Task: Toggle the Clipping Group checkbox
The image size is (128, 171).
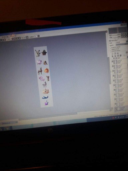Action: (111, 49)
